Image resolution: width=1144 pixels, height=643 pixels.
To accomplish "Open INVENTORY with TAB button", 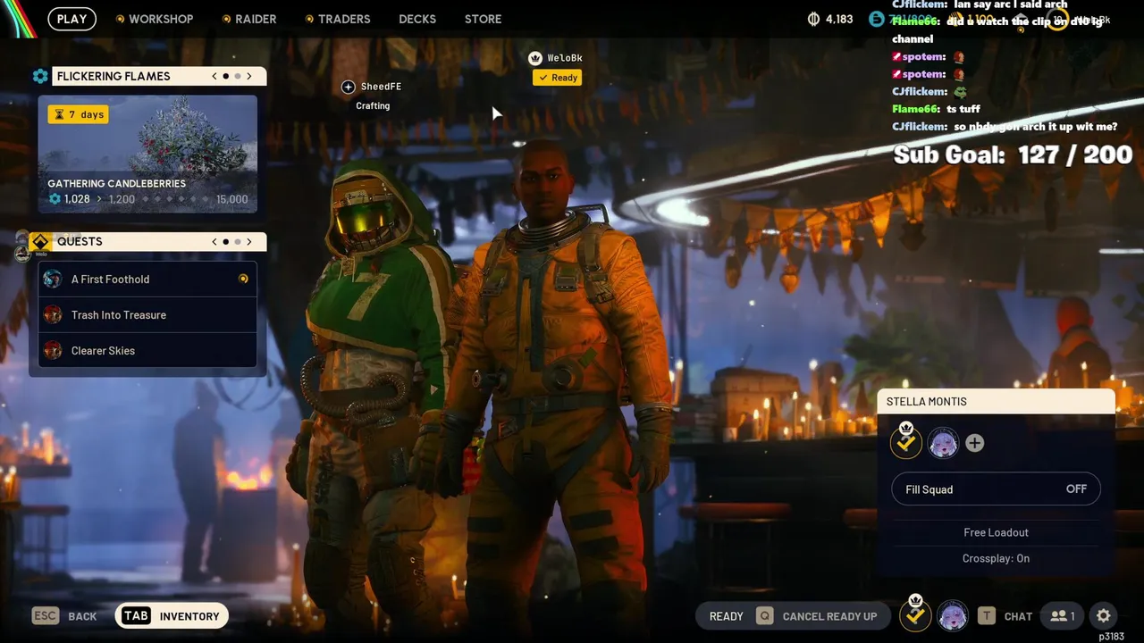I will pyautogui.click(x=172, y=616).
